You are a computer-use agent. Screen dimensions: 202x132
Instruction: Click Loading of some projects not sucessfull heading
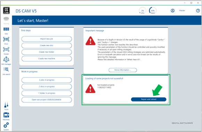point(104,79)
